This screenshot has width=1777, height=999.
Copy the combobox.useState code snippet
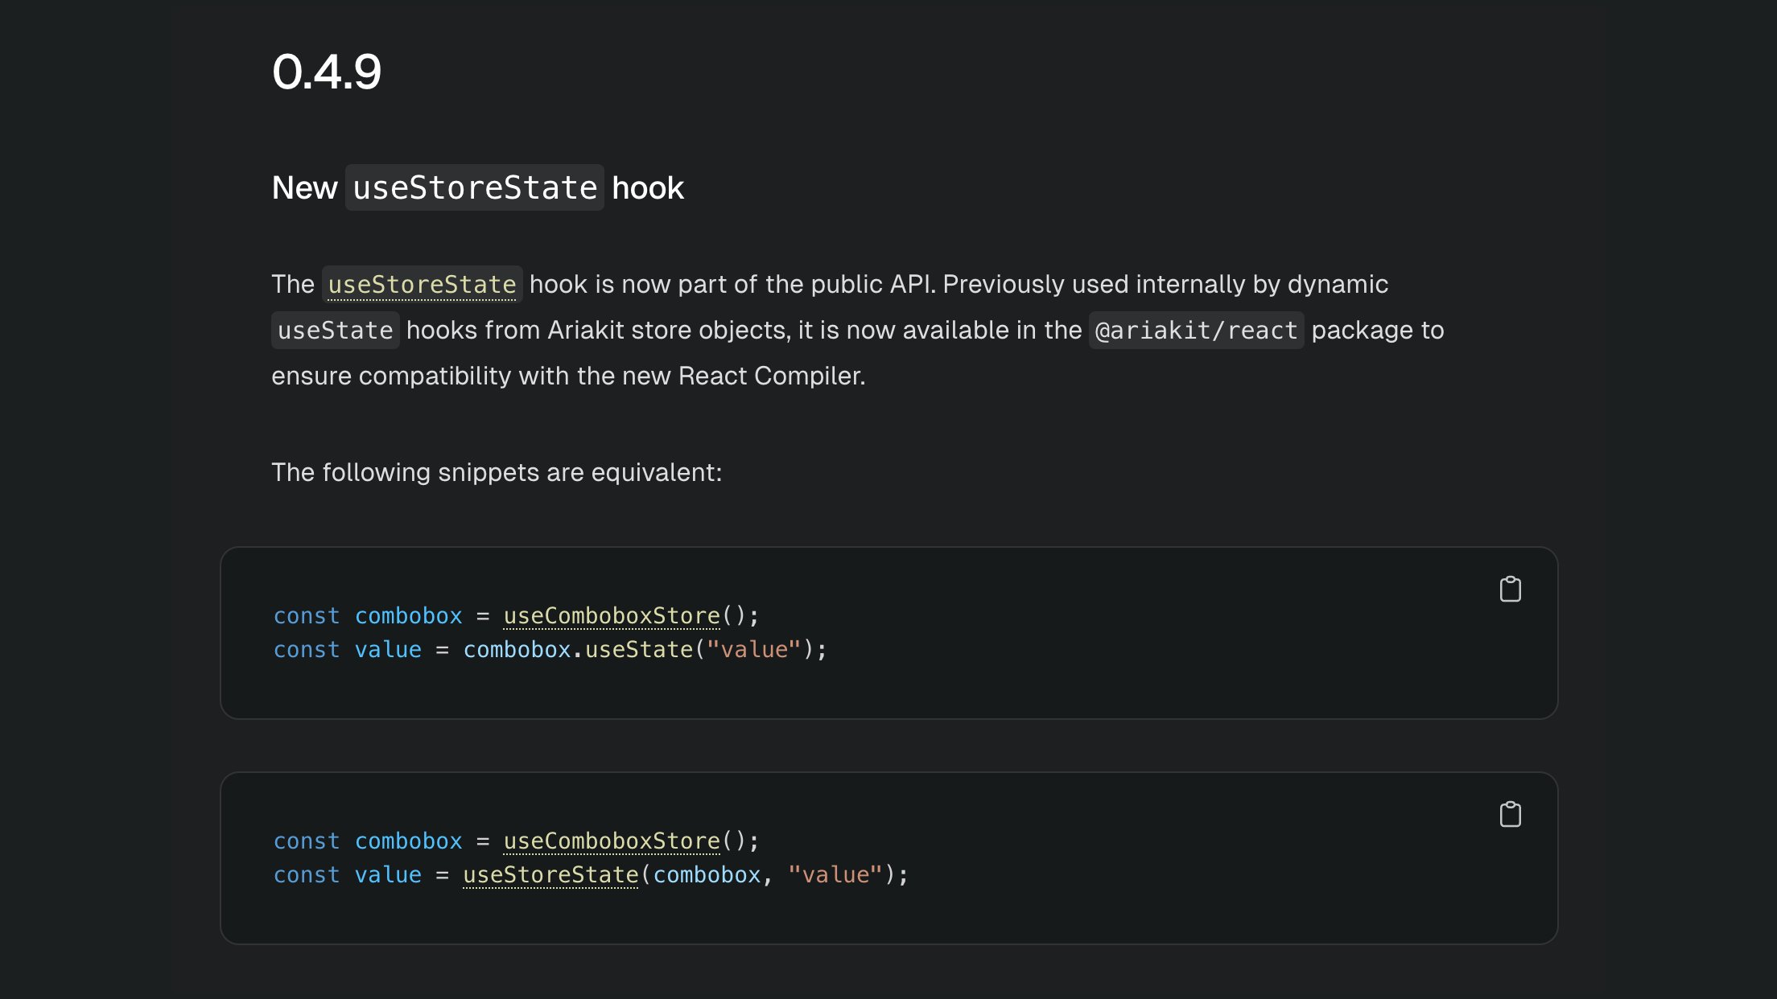pyautogui.click(x=1510, y=590)
